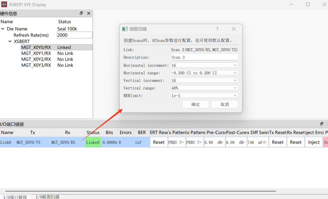Open the BERlimit dropdown

tap(204, 96)
